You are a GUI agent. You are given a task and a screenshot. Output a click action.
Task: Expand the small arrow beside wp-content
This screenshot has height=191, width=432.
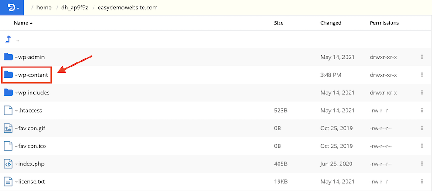[16, 75]
